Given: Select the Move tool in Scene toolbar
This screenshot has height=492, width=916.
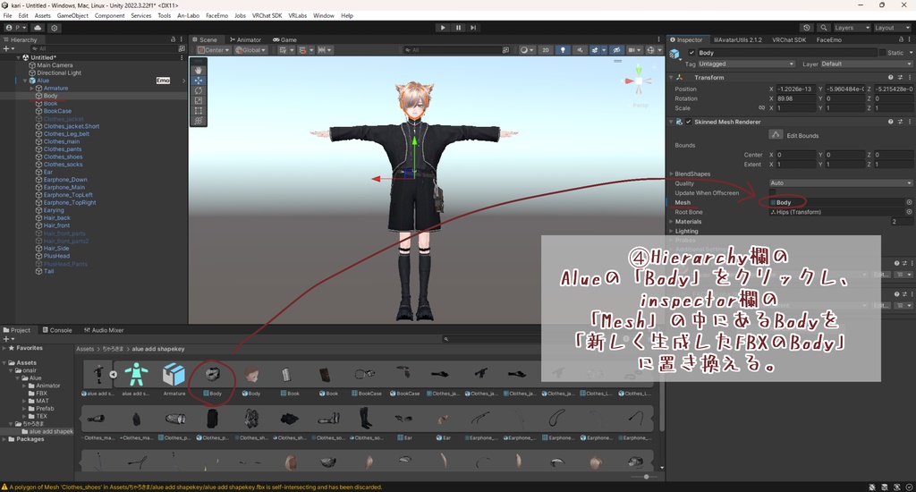Looking at the screenshot, I should (199, 80).
